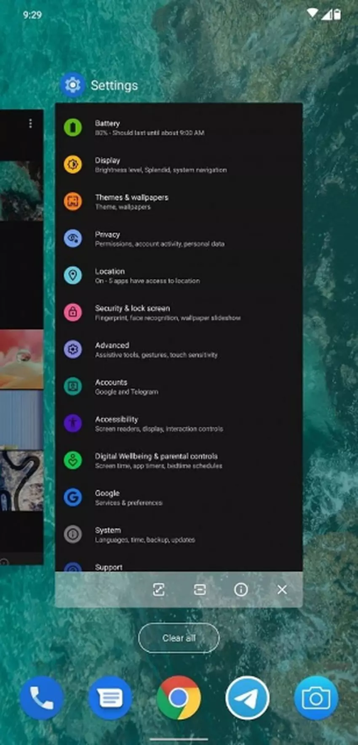
Task: Tap the Settings app icon above the card
Action: point(73,85)
